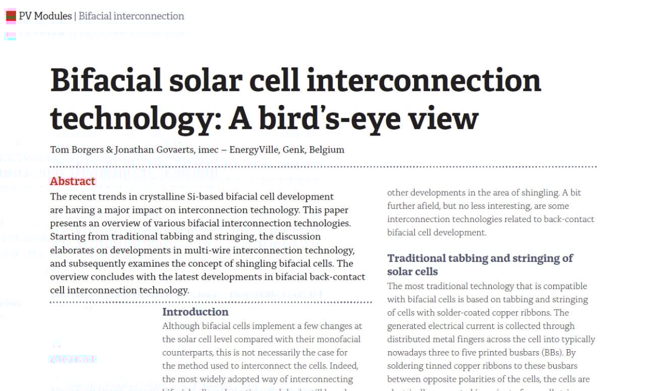Screen dimensions: 645x391
Task: Click the "Traditional tabbing and stringing" heading
Action: coord(480,258)
